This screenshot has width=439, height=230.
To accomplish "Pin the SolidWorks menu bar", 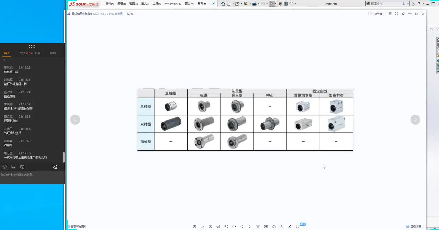I will pyautogui.click(x=213, y=4).
